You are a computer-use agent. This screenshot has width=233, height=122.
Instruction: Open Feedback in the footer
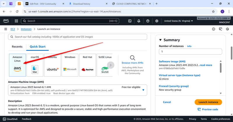click(x=27, y=119)
